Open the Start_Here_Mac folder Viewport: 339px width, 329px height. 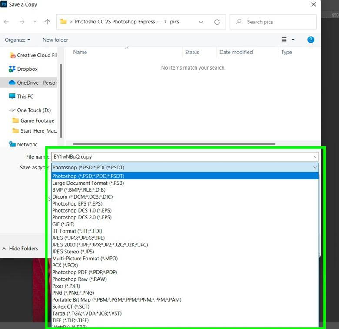click(x=35, y=131)
